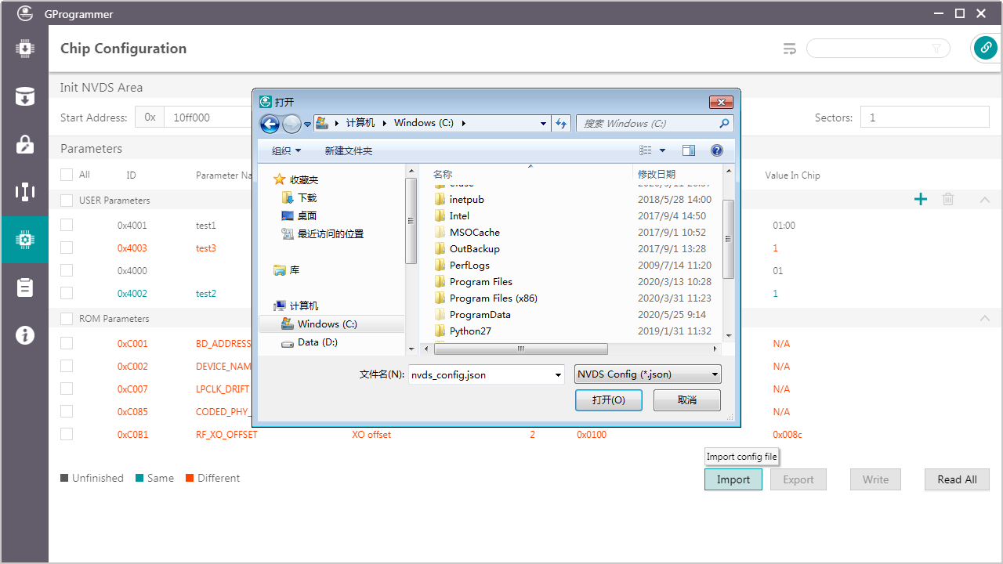Open the encryption lock sidebar icon
Viewport: 1003px width, 564px height.
pos(24,145)
